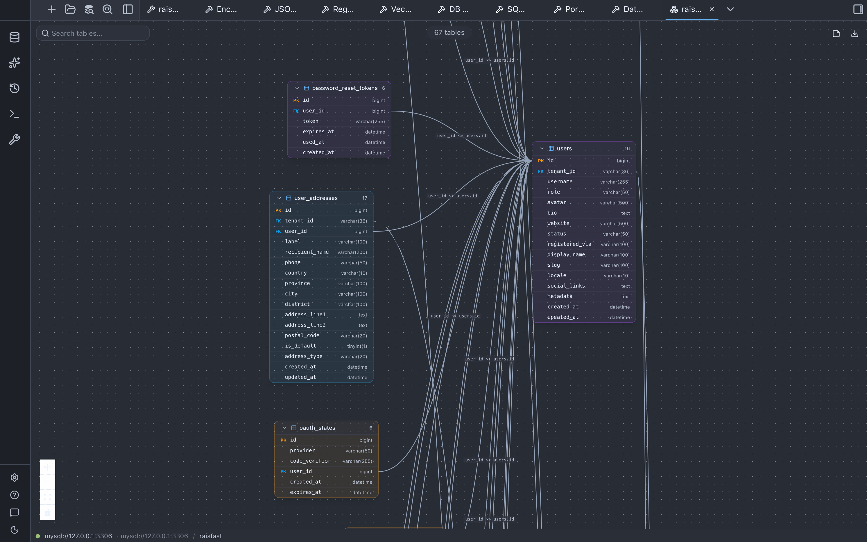Select the tenant_id foreign key in users
The height and width of the screenshot is (542, 867).
coord(584,172)
